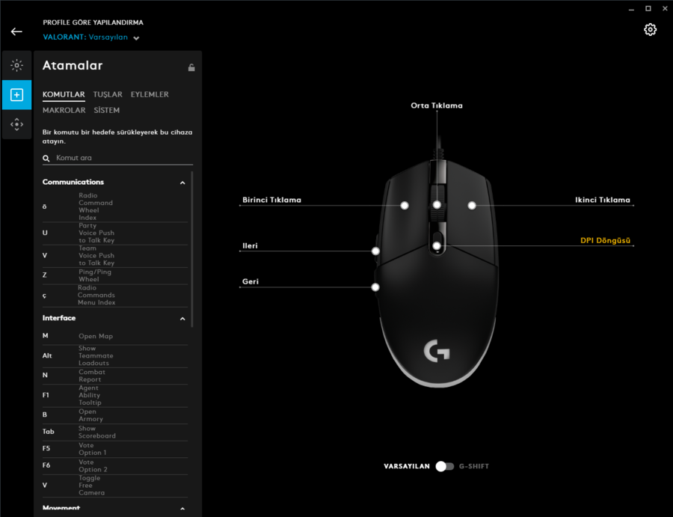Collapse the Interface section
This screenshot has height=517, width=673.
click(182, 319)
